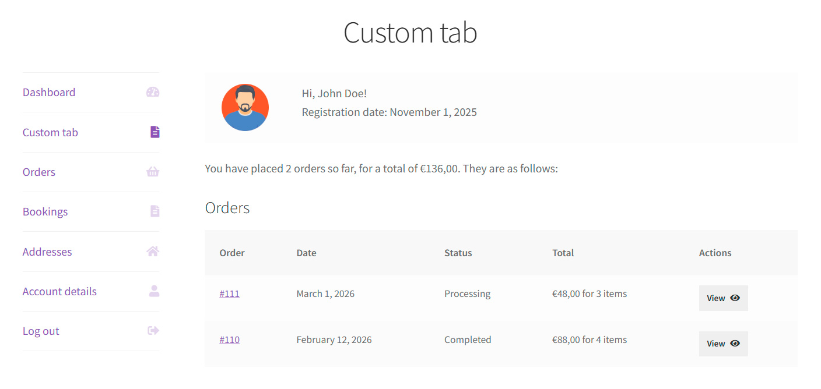821x389 pixels.
Task: Click the Orders basket icon
Action: point(153,172)
